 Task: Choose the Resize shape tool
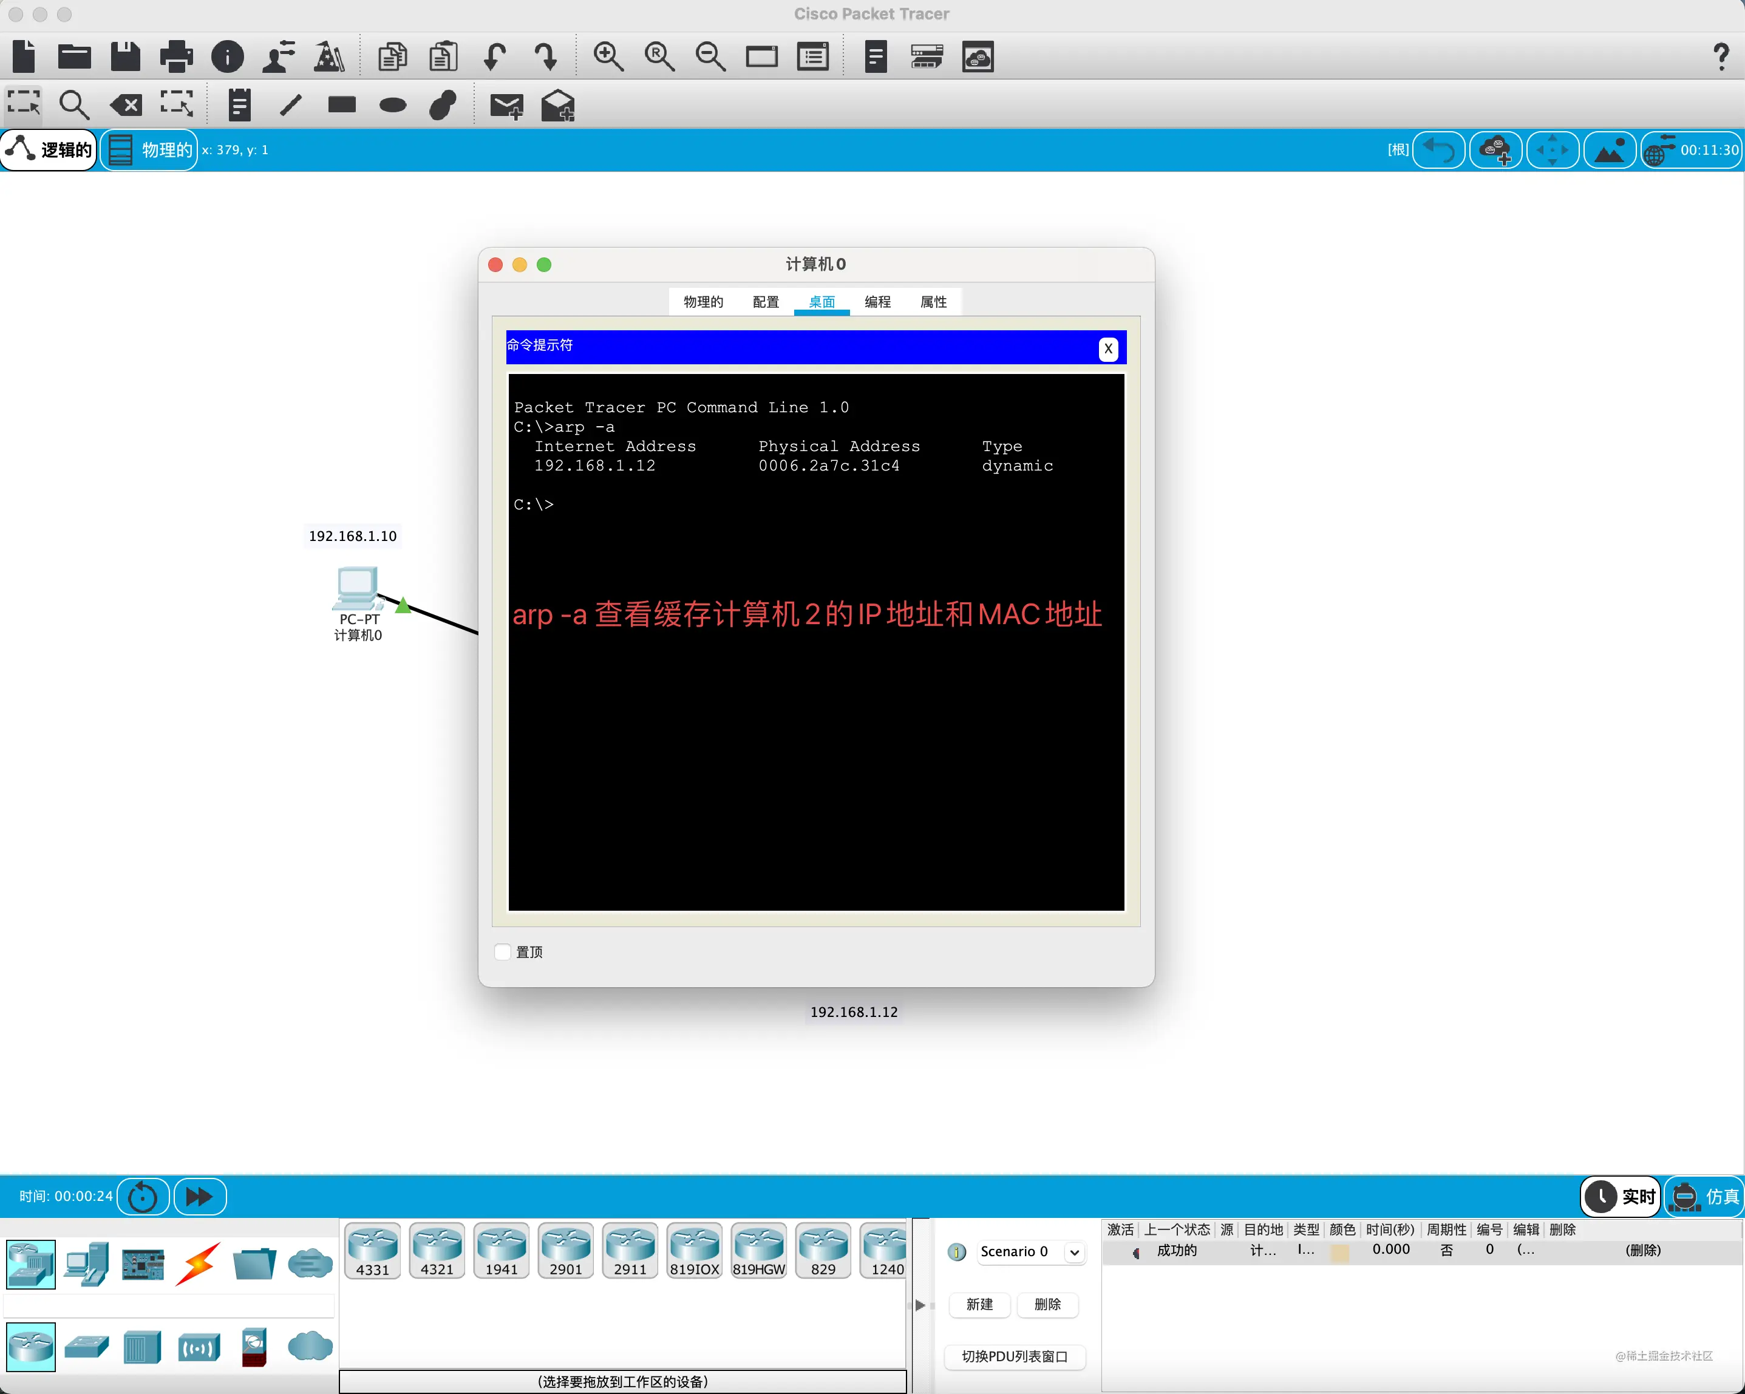click(177, 104)
